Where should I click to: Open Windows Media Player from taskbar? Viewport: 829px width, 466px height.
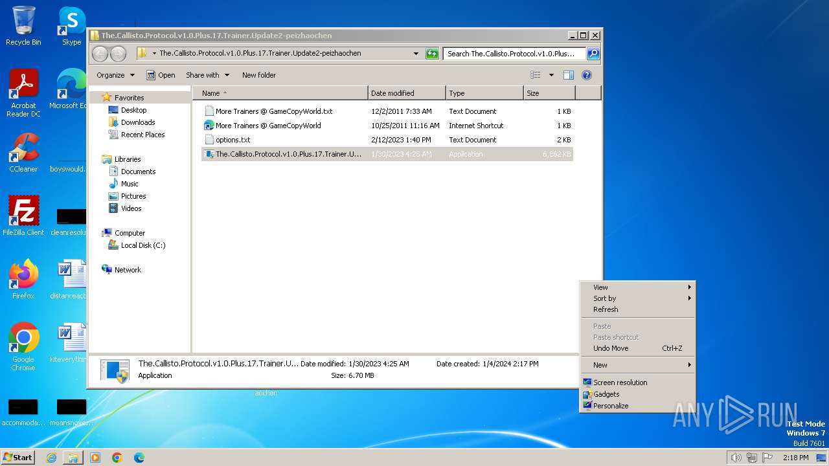[x=95, y=458]
